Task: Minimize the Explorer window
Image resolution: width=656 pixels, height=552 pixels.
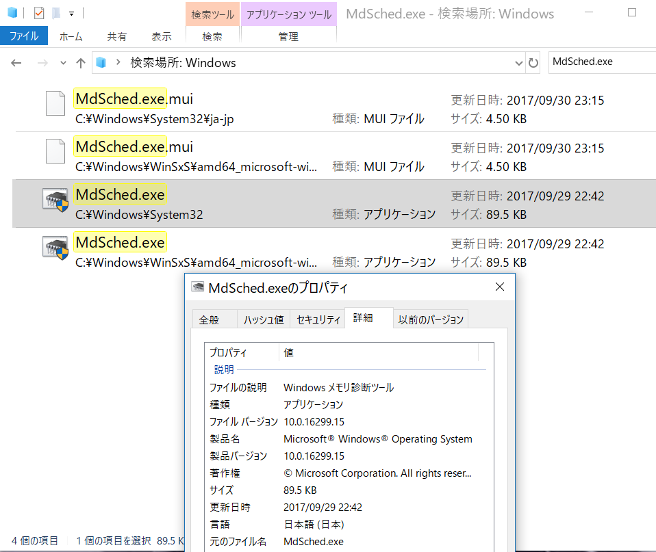Action: pos(589,12)
